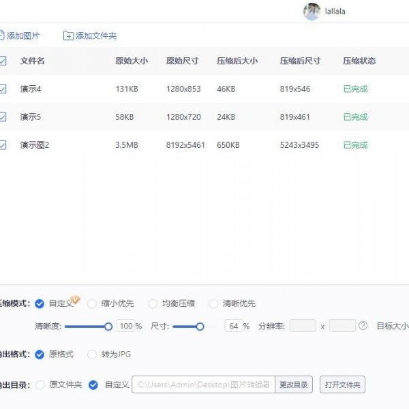
Task: Choose the 清晰优先 compression mode
Action: [x=213, y=303]
